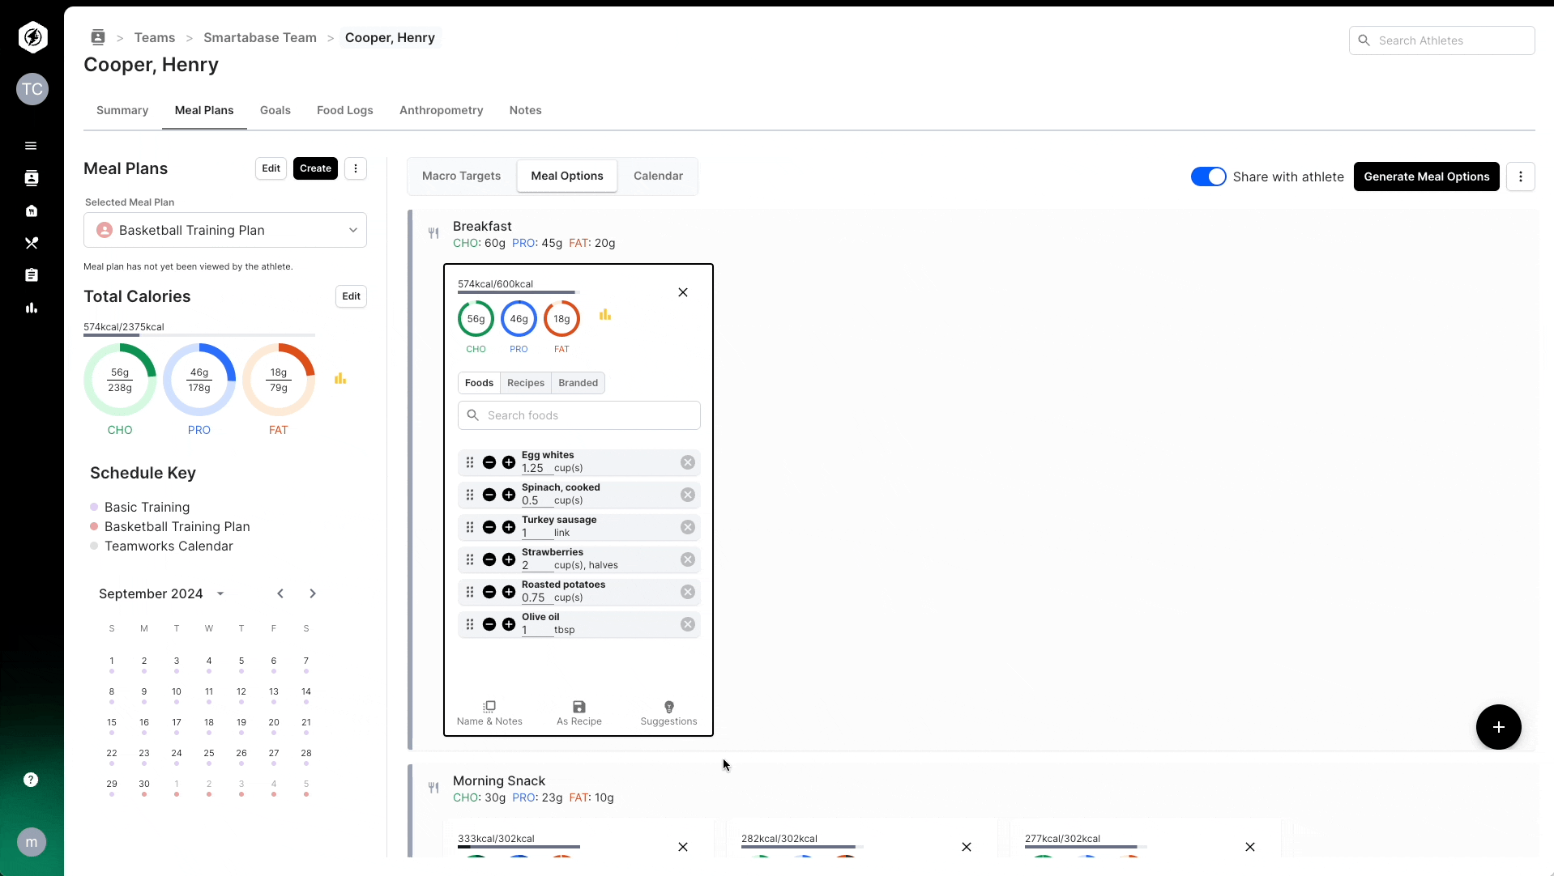Toggle Share with athlete switch
This screenshot has height=876, width=1554.
pyautogui.click(x=1208, y=176)
